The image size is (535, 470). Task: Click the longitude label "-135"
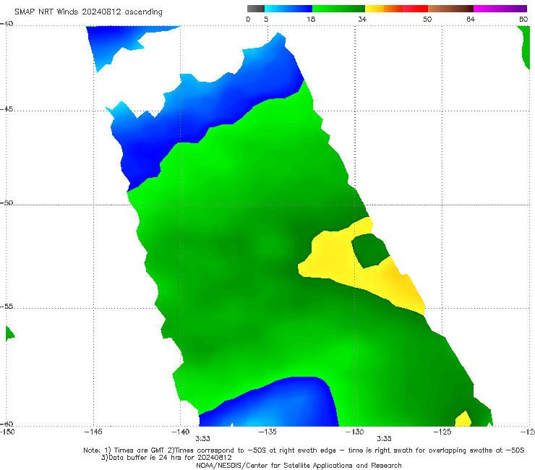(x=267, y=432)
